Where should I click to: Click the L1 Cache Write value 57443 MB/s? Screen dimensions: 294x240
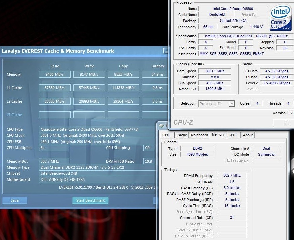[x=89, y=88]
